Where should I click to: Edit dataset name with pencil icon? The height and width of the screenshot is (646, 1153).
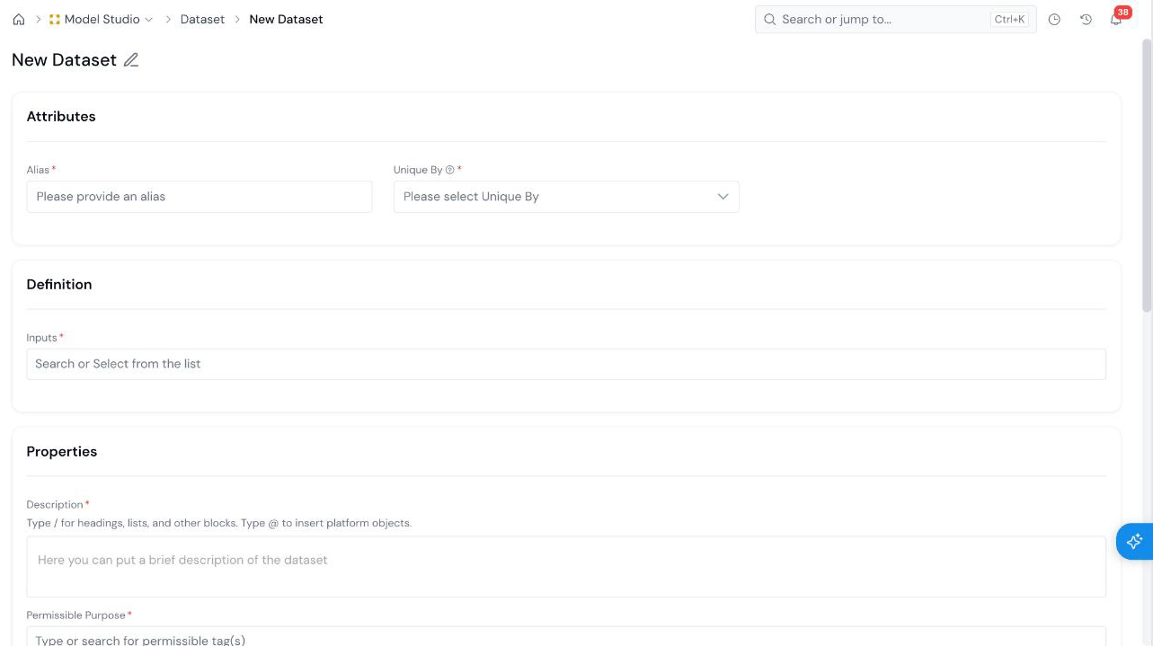(x=131, y=60)
